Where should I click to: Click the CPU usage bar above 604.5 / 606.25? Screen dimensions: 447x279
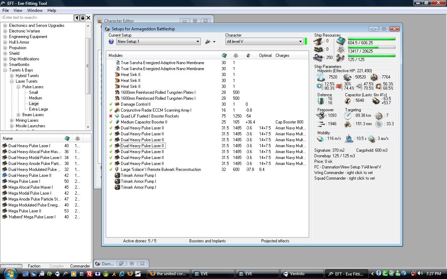(x=372, y=39)
